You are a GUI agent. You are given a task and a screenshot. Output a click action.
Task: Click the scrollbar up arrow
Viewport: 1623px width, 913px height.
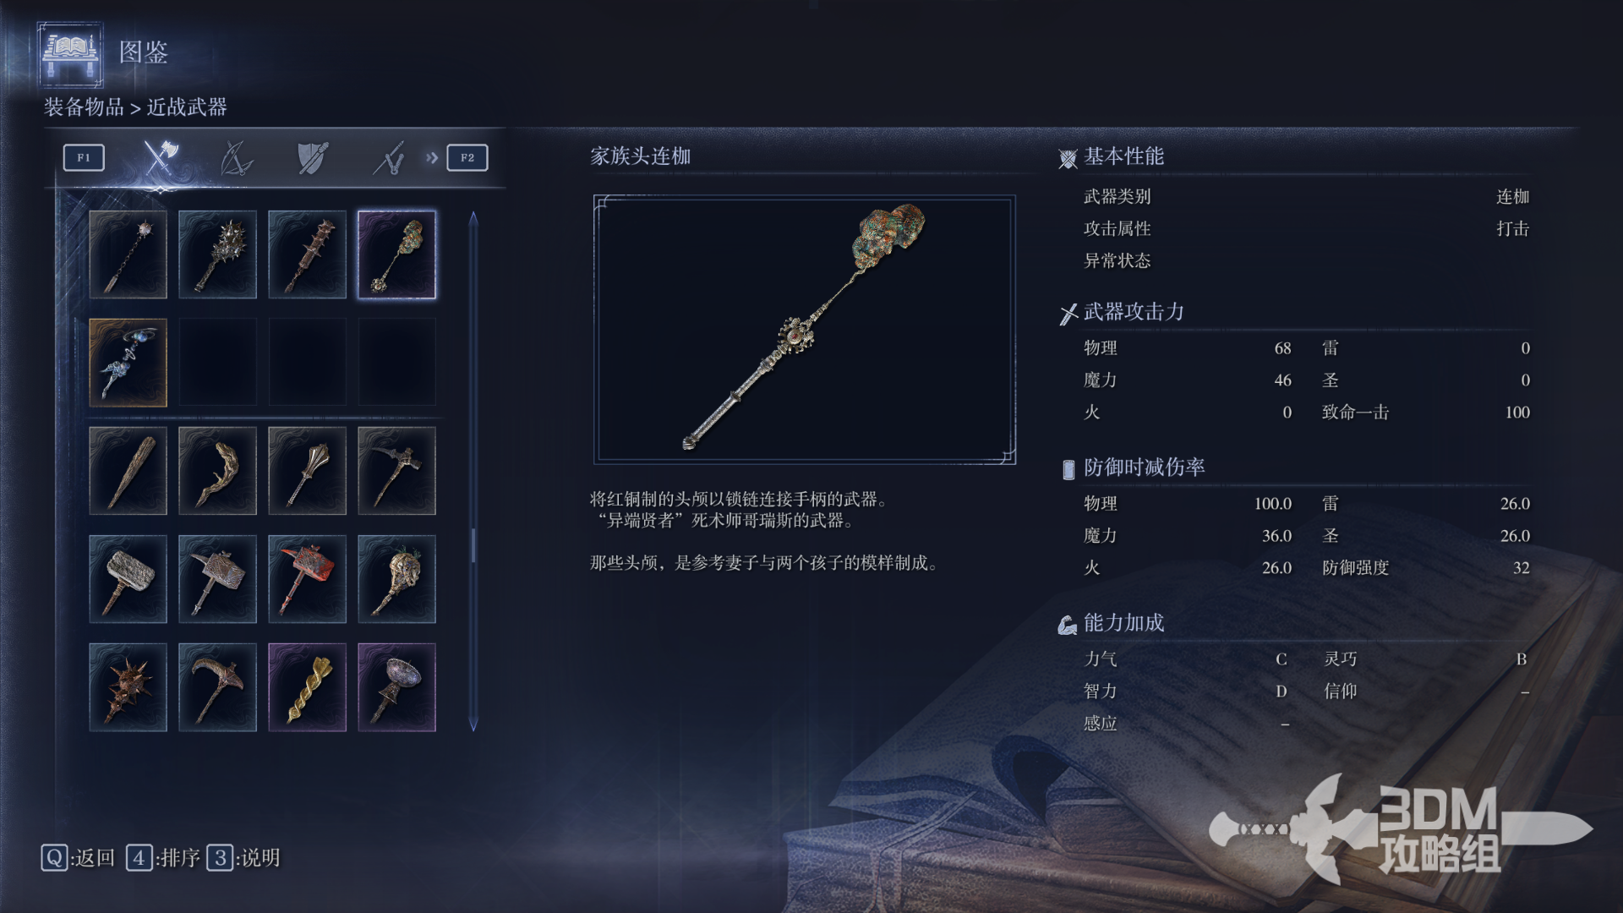point(473,218)
